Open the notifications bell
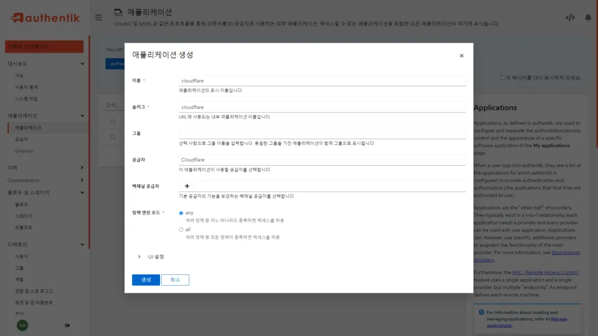 coord(589,17)
